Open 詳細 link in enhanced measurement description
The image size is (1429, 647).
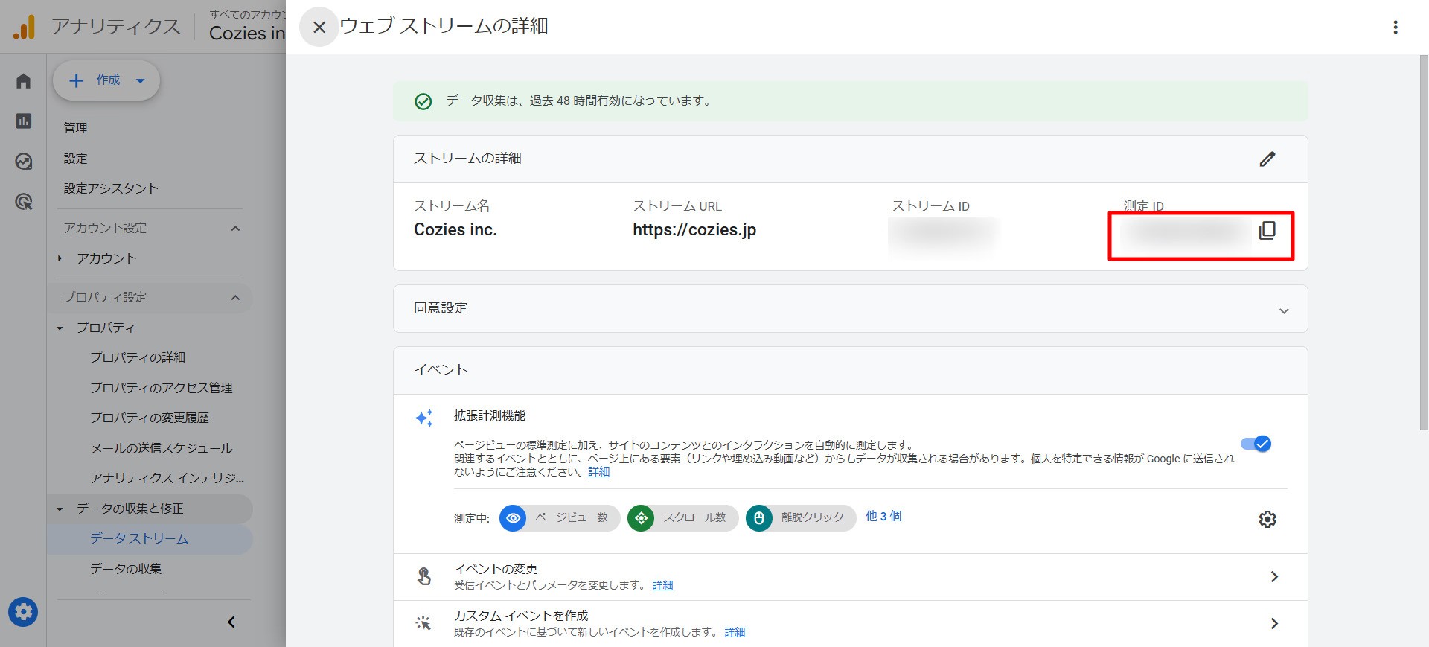598,472
